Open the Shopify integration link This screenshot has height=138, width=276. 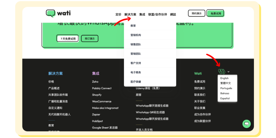(97, 95)
